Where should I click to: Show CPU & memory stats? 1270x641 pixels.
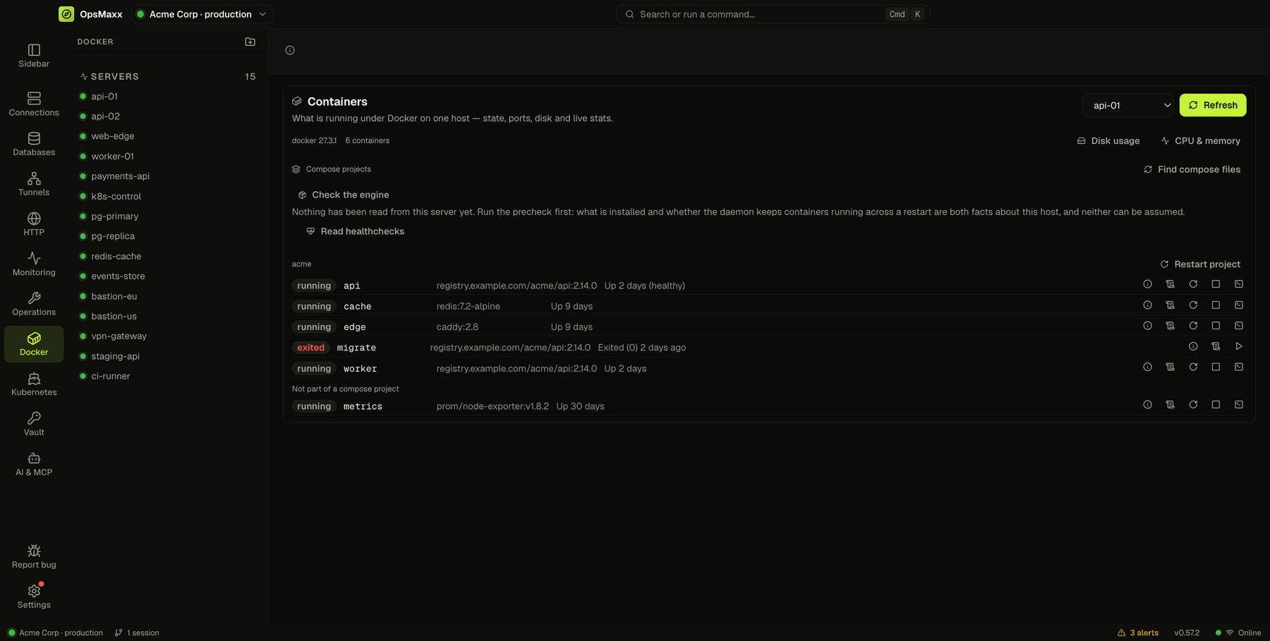point(1200,141)
